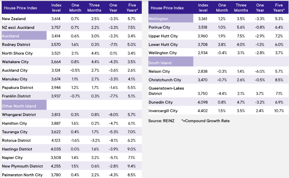Select the 10.7% five-year value for Invercargill
The height and width of the screenshot is (178, 289).
(x=279, y=111)
